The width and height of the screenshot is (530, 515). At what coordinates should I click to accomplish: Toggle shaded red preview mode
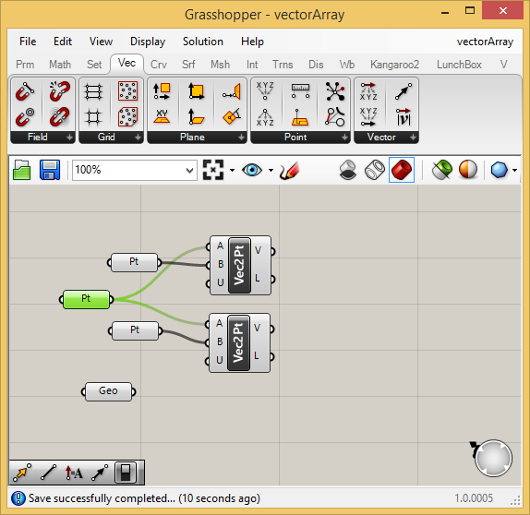(402, 170)
